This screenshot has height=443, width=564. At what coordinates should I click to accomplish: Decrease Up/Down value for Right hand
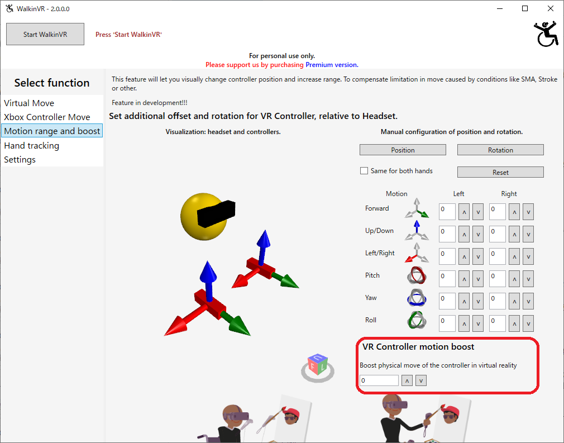click(x=528, y=234)
